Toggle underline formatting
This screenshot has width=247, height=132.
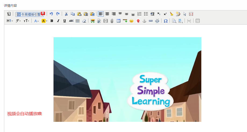(x=65, y=21)
